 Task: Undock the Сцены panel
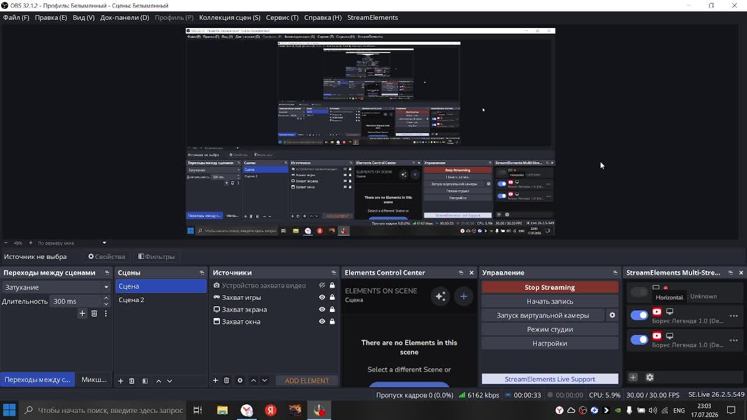[202, 272]
